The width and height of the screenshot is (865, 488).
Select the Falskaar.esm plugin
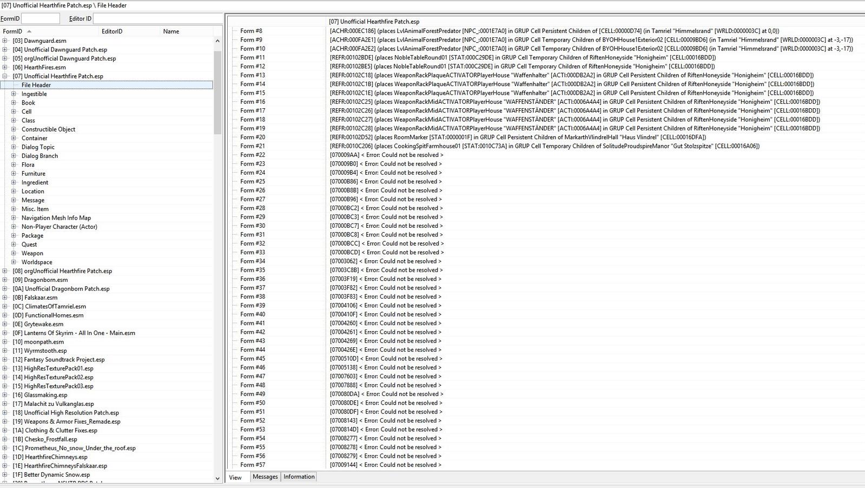[40, 298]
